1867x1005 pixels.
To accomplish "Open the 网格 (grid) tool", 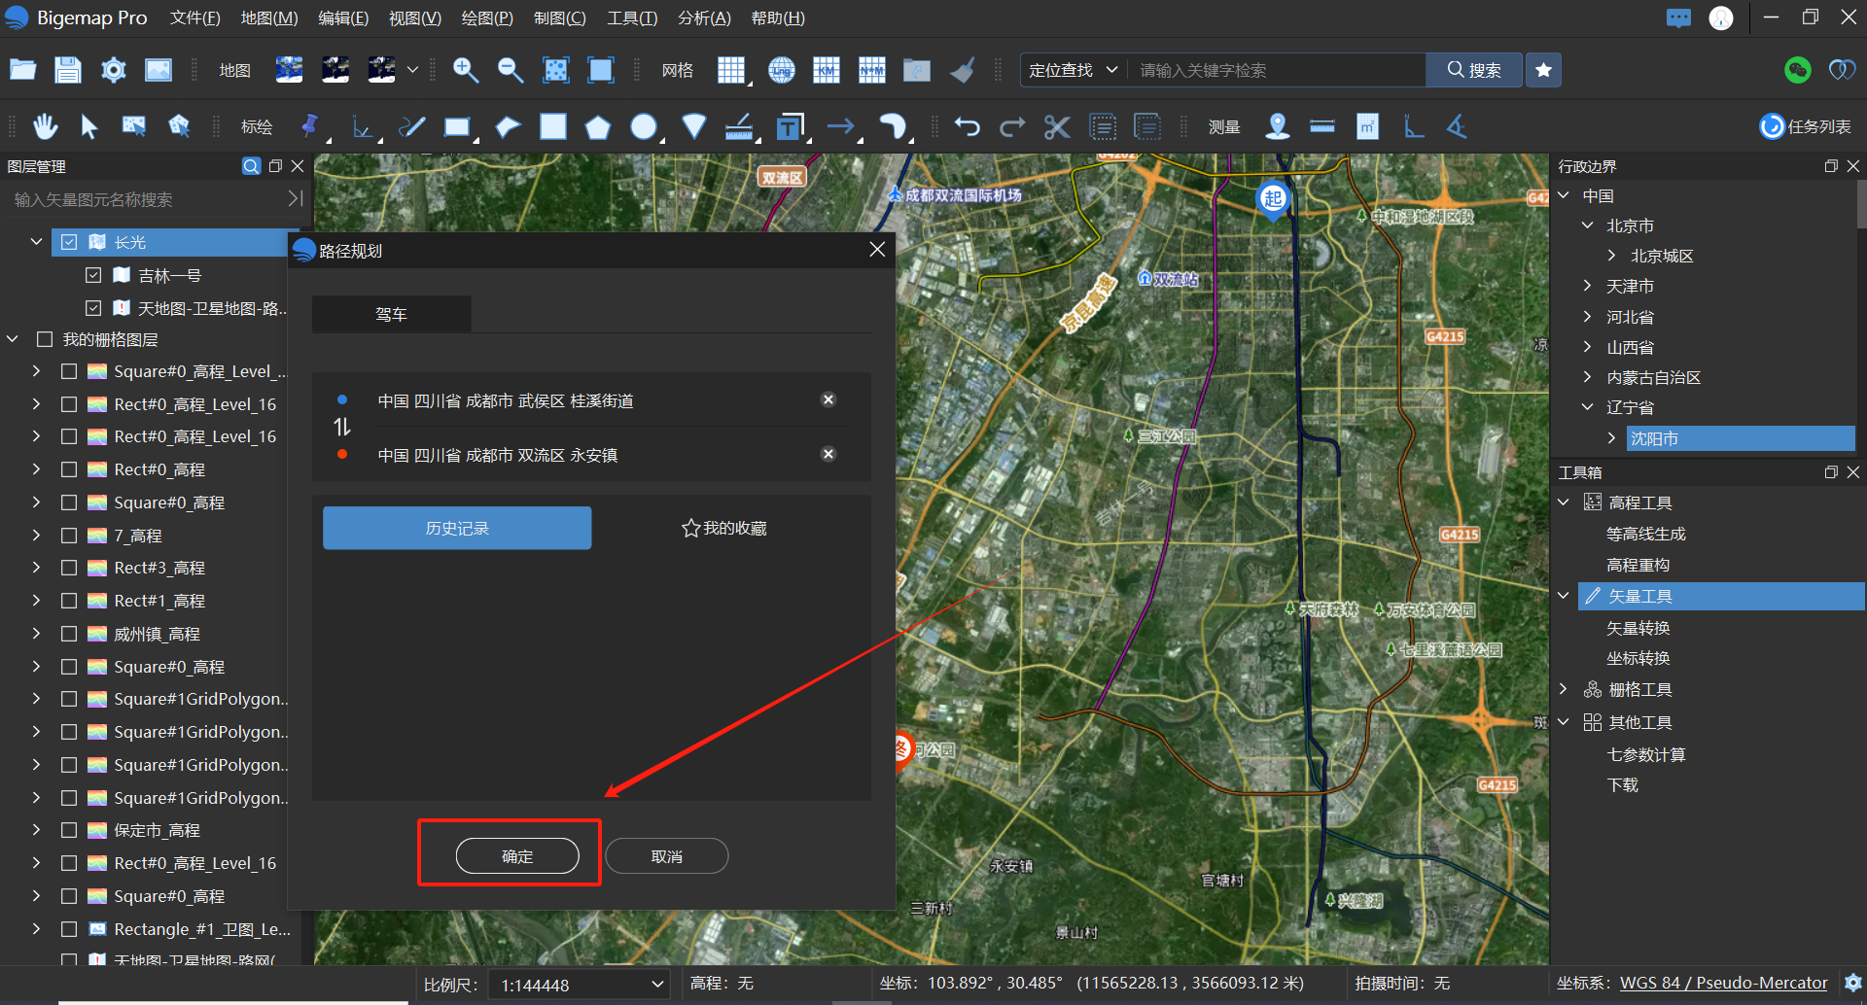I will [x=677, y=70].
